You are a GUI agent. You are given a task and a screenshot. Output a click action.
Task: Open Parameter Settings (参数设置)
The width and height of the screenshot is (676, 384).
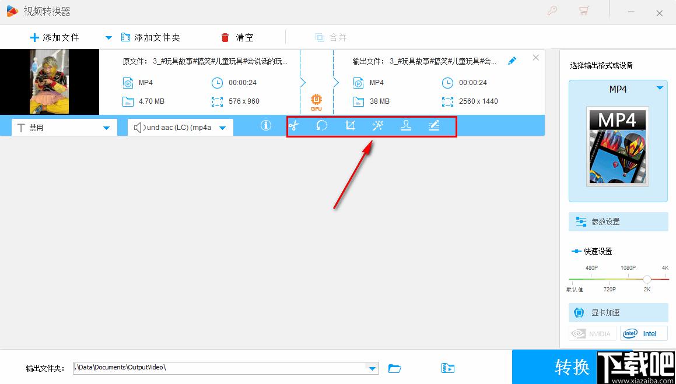(x=618, y=221)
